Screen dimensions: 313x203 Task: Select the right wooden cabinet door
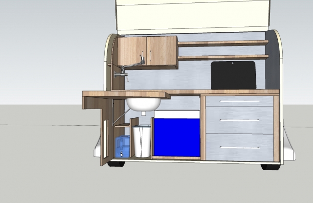162,51
